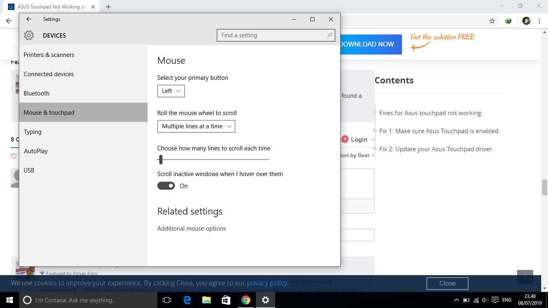Go to the Typing settings section
548x308 pixels.
[x=32, y=132]
